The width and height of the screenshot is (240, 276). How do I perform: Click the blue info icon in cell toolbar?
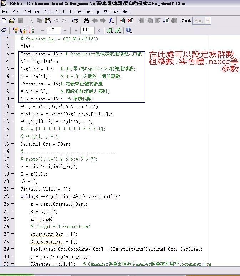[x=128, y=30]
